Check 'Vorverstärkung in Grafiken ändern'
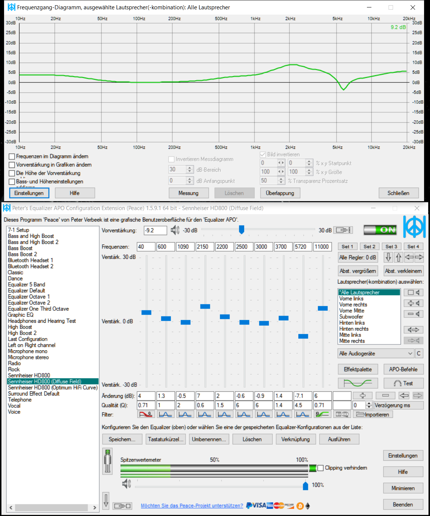The height and width of the screenshot is (516, 430). [12, 165]
